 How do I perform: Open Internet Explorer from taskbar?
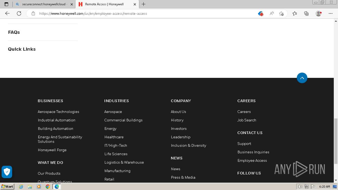pos(21,187)
